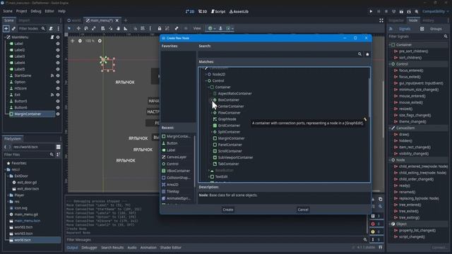
Task: Toggle visibility of Exit node
Action: pos(58,95)
